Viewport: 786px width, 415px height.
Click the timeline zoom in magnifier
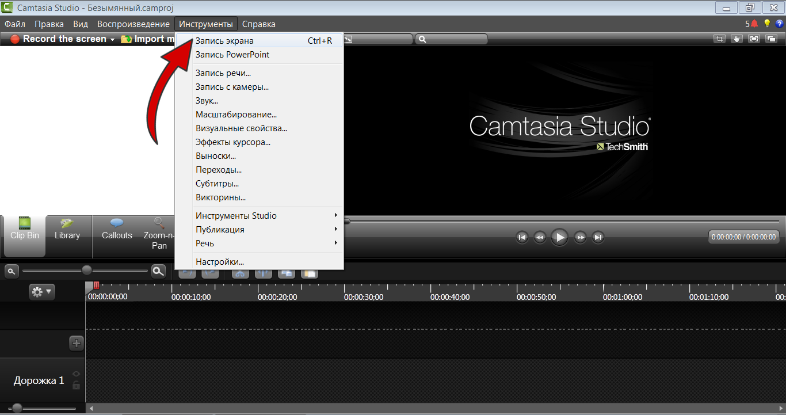[x=158, y=271]
